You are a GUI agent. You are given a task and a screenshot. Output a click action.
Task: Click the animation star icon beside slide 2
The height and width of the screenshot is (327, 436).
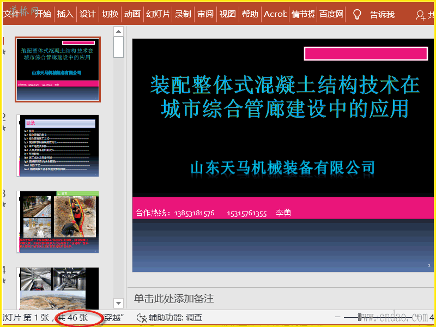(4, 128)
